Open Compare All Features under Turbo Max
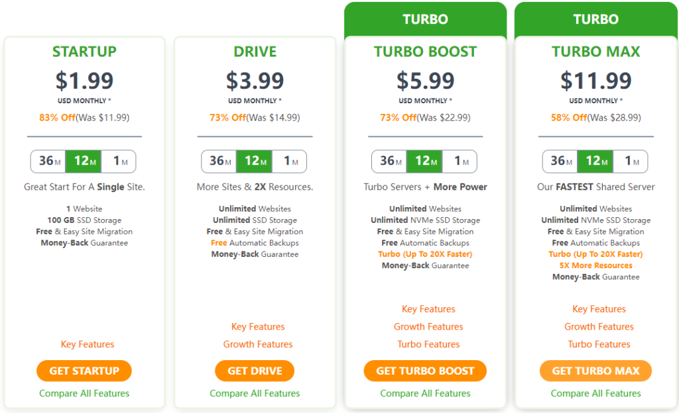 coord(595,393)
